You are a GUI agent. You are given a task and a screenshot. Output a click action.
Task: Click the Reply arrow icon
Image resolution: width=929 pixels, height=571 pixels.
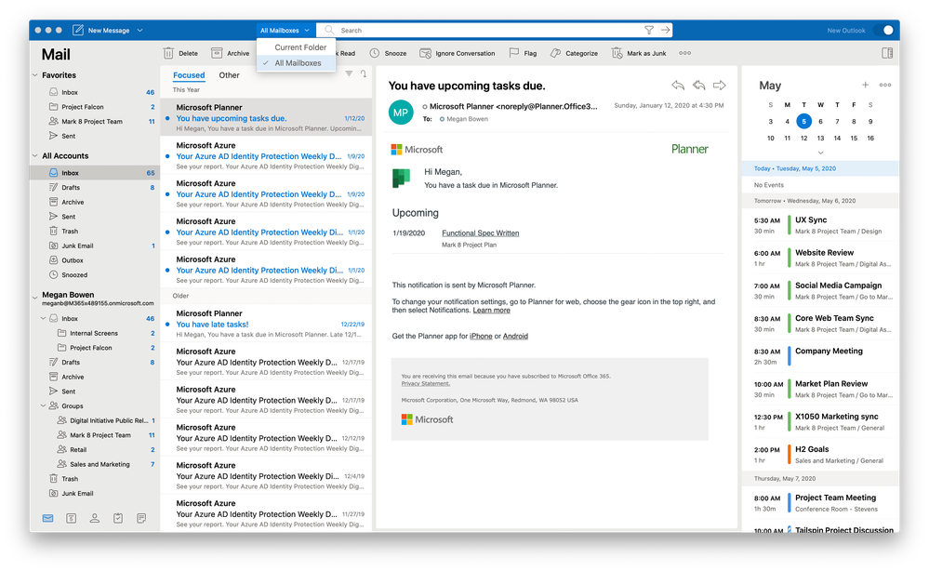click(678, 86)
